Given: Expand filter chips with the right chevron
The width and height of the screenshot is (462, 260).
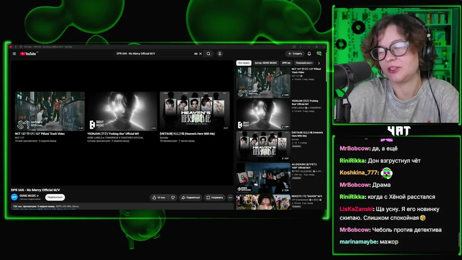Looking at the screenshot, I should 319,63.
